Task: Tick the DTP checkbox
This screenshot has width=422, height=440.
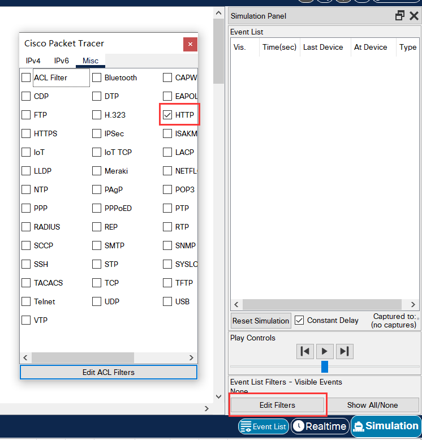Action: pyautogui.click(x=97, y=96)
